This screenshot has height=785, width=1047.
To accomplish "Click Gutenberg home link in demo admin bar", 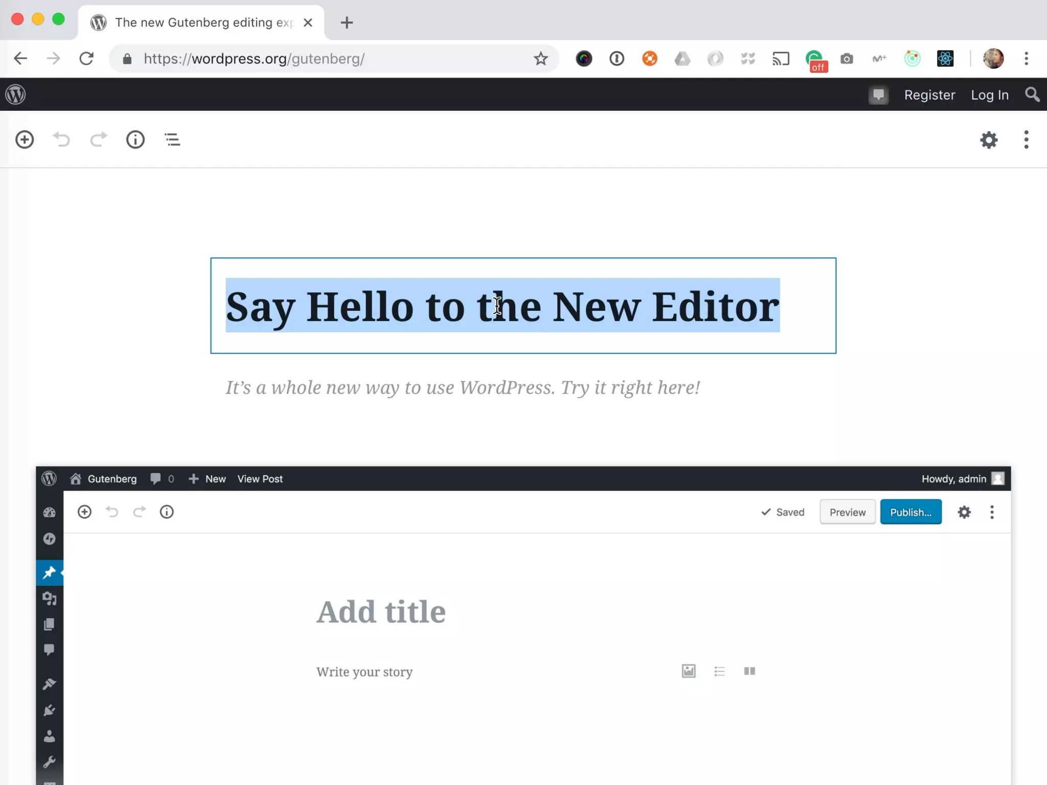I will click(104, 479).
